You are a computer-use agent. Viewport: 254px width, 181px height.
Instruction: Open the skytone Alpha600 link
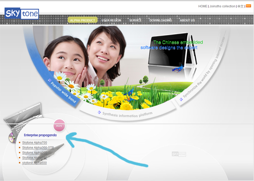point(35,163)
